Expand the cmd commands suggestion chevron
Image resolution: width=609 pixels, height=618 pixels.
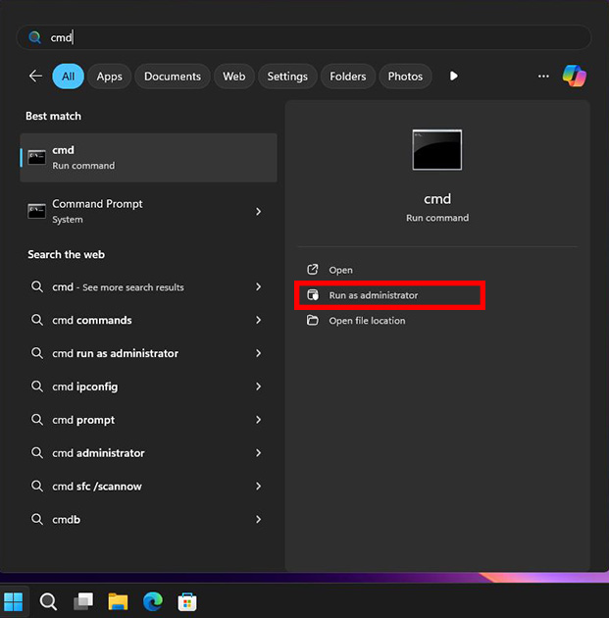[x=259, y=320]
